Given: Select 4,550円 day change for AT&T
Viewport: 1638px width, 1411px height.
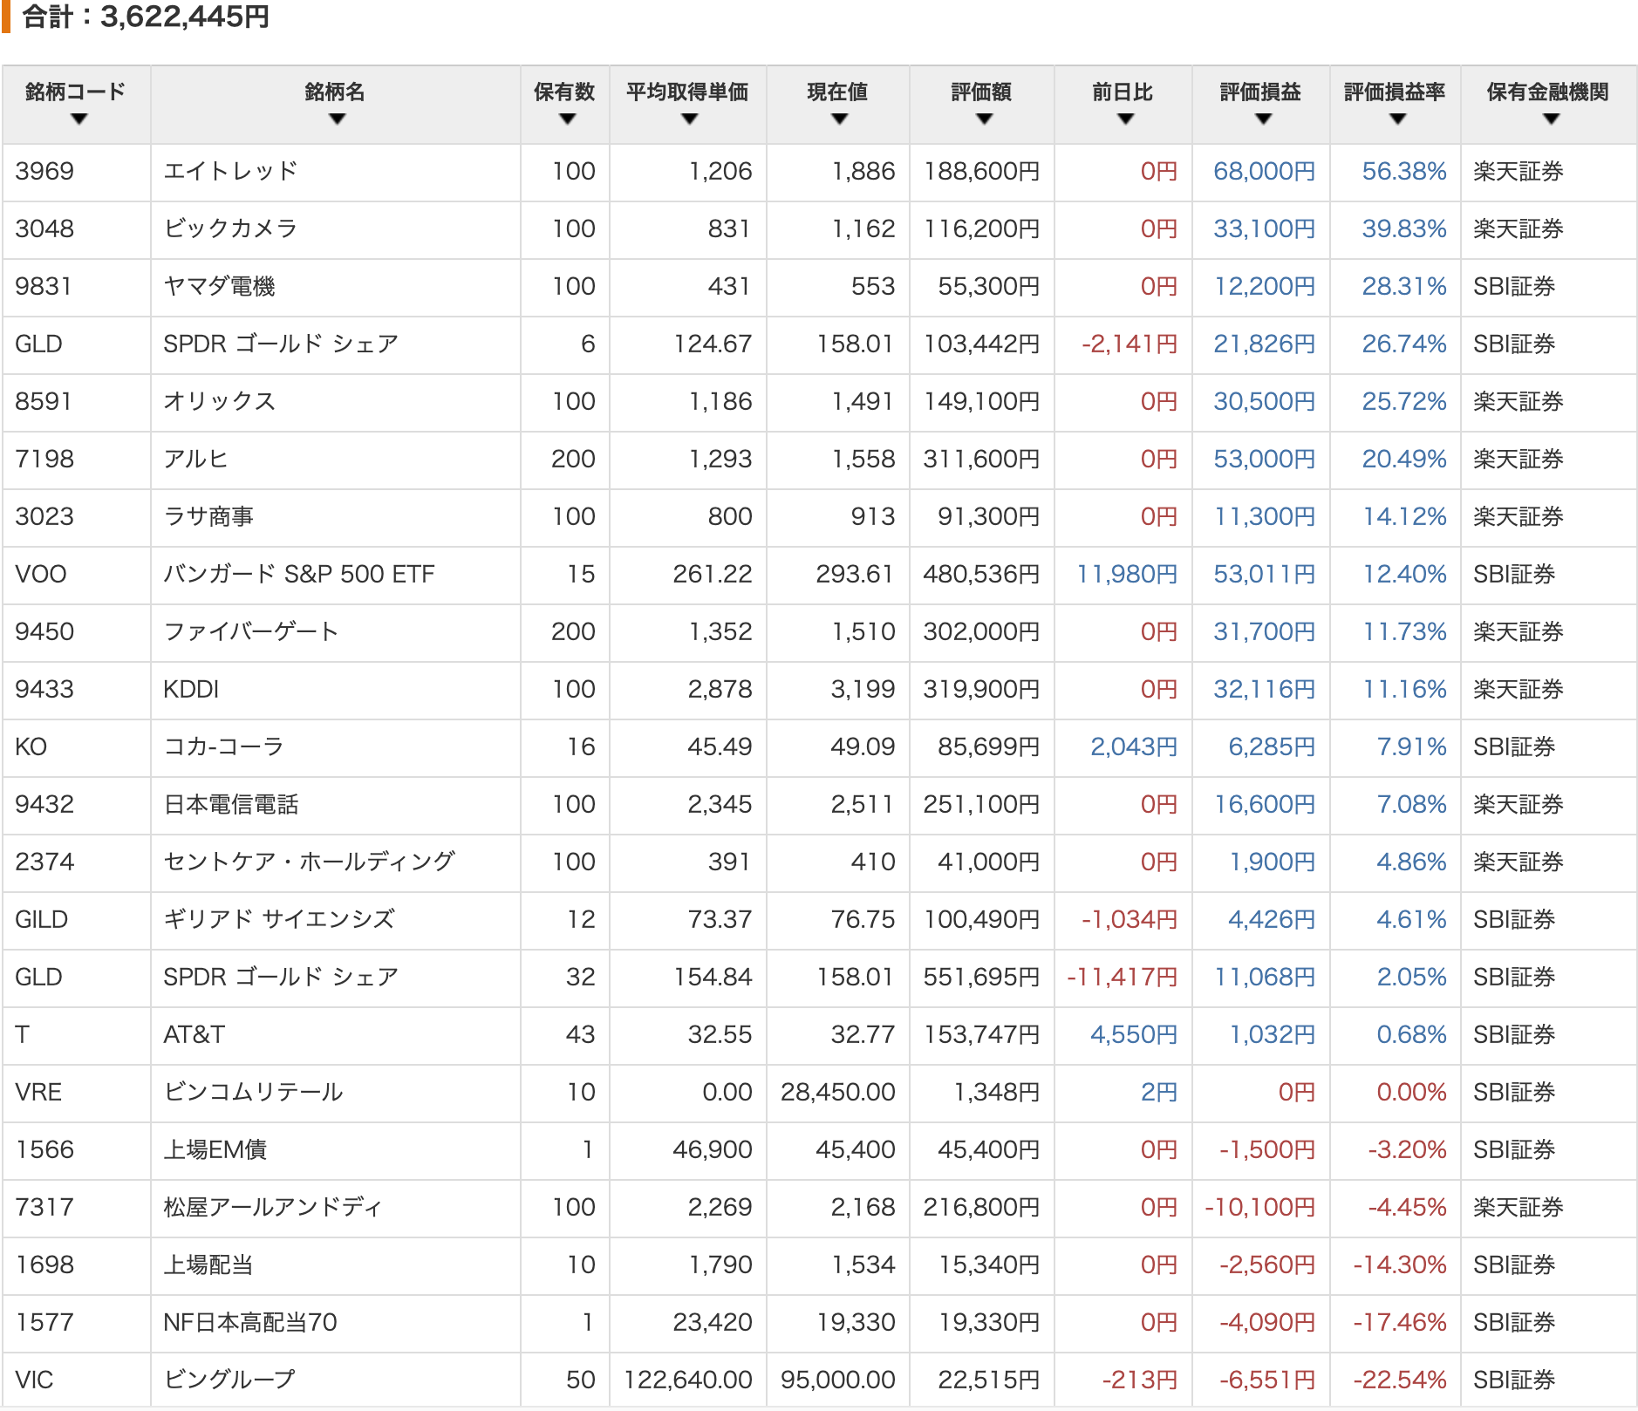Looking at the screenshot, I should (1134, 1034).
